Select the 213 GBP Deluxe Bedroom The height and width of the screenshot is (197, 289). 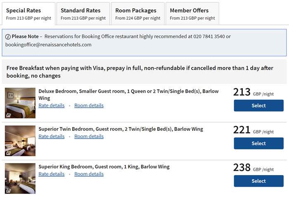258,106
